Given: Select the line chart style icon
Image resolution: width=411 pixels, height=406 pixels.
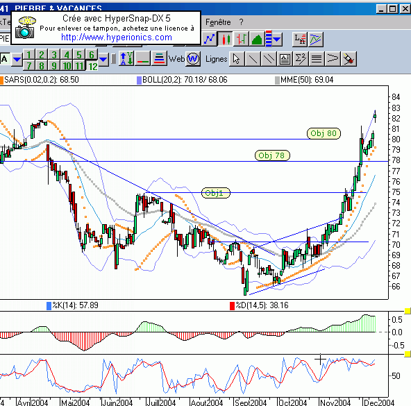Looking at the screenshot, I should coord(210,40).
